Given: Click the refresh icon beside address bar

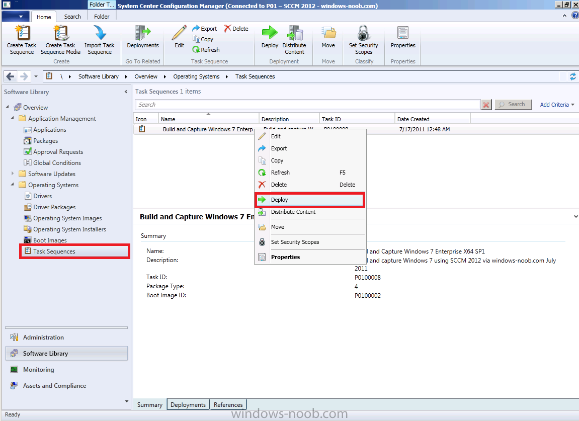Looking at the screenshot, I should 572,76.
